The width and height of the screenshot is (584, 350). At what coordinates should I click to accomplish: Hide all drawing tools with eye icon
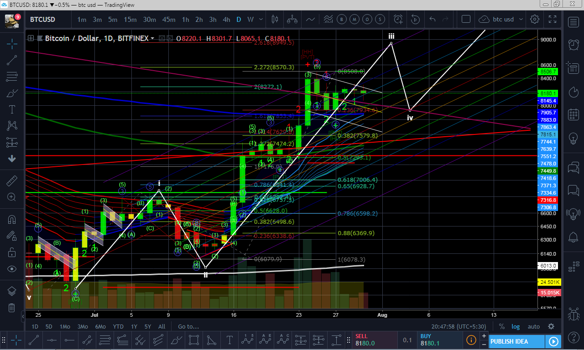click(x=12, y=268)
